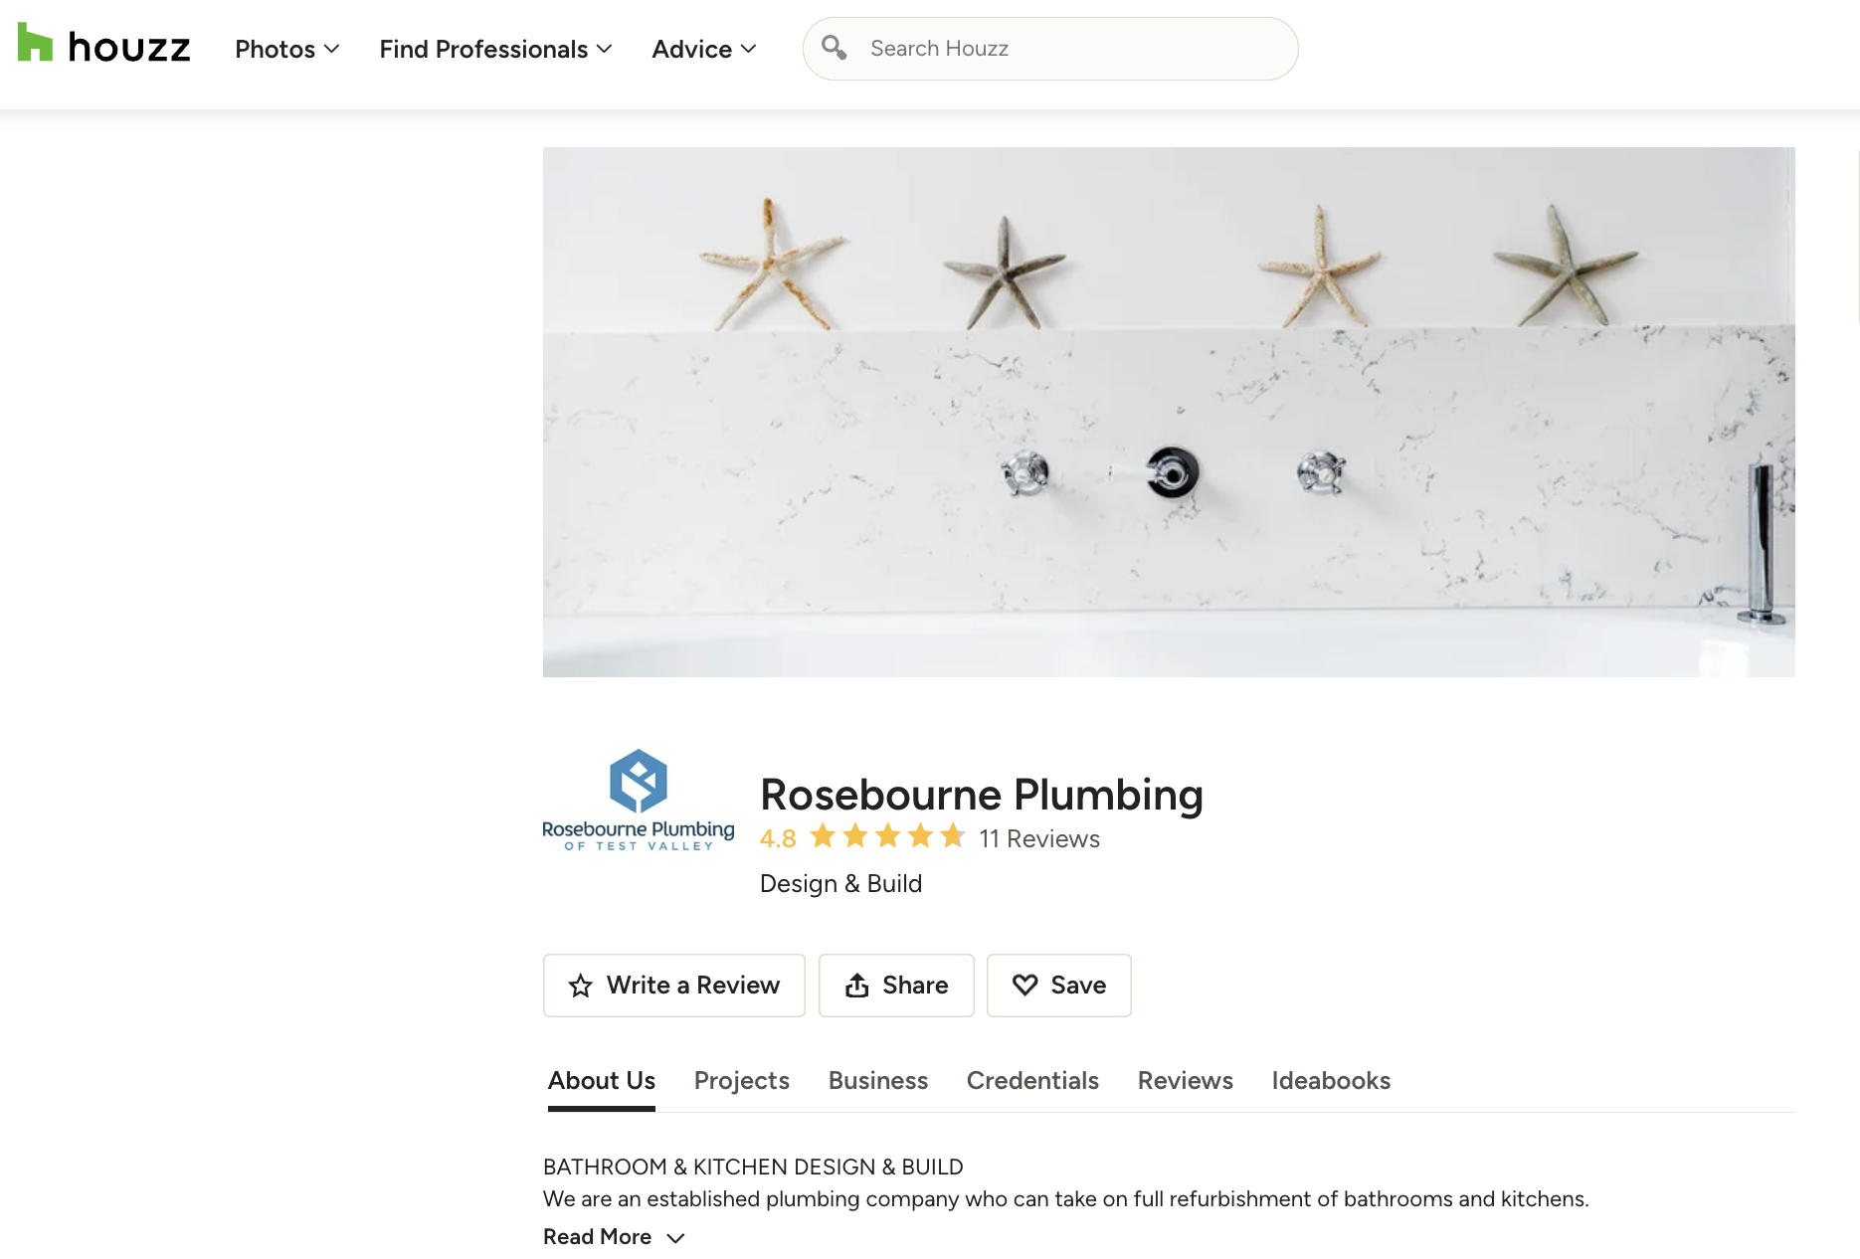View the Ideabooks tab
The image size is (1860, 1259).
coord(1331,1081)
